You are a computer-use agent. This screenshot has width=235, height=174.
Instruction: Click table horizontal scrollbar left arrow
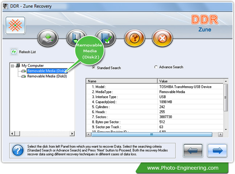[x=88, y=134]
